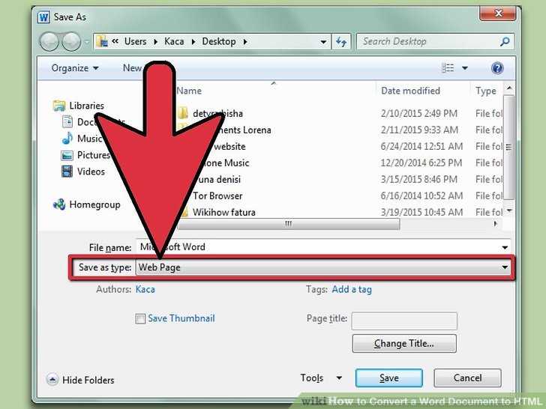Open the view options dropdown arrow

coord(464,68)
